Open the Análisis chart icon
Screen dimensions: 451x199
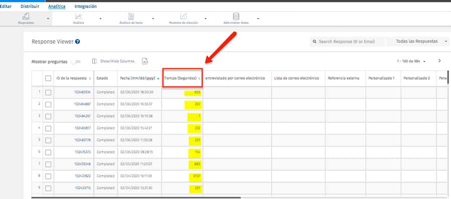[78, 17]
